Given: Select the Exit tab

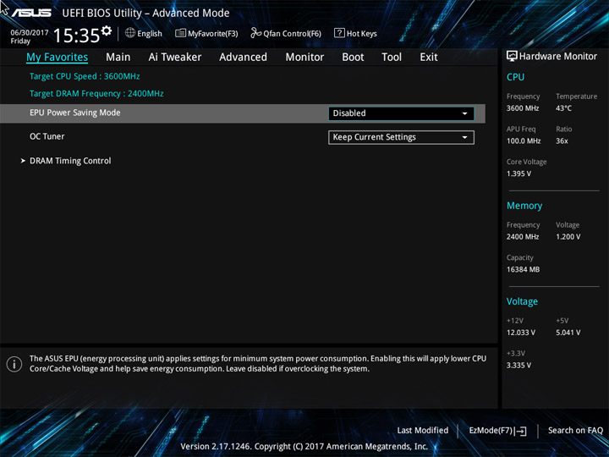Looking at the screenshot, I should click(428, 58).
